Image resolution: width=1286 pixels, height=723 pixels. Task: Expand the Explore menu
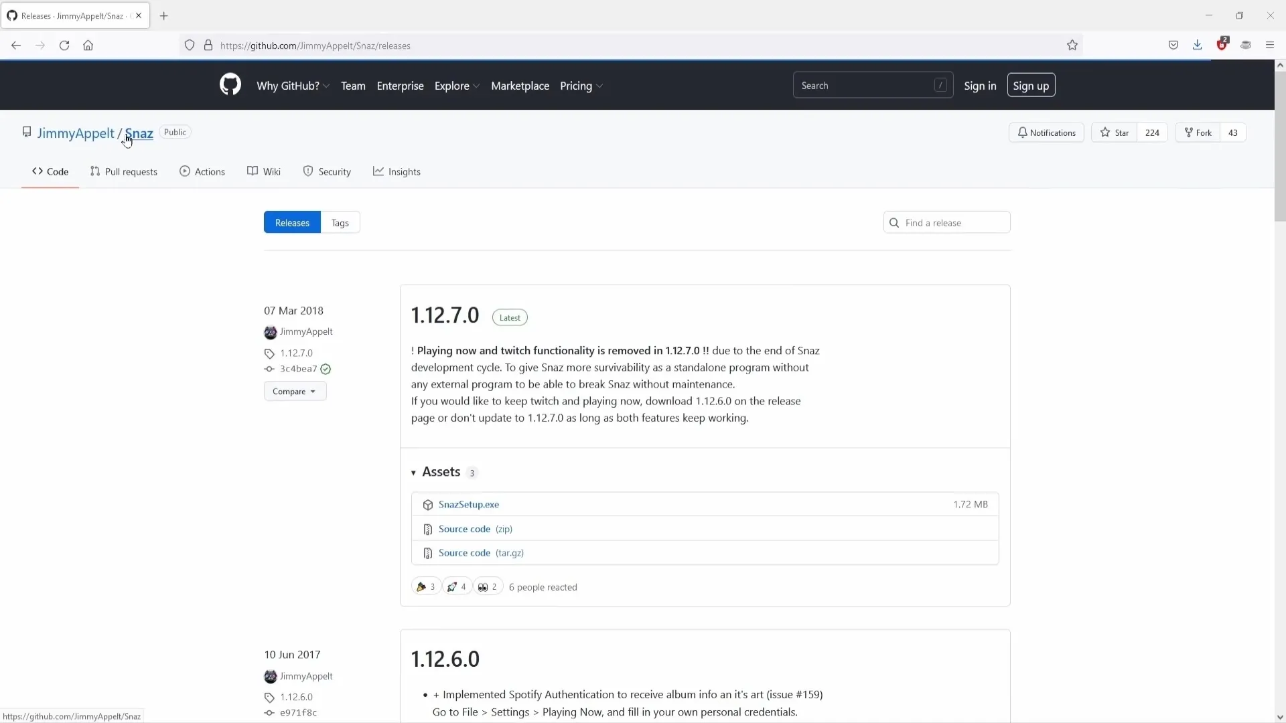pyautogui.click(x=457, y=86)
